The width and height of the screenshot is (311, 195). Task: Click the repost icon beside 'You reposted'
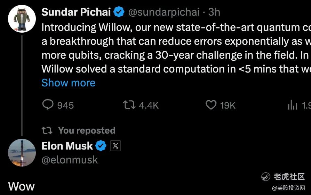tap(47, 130)
